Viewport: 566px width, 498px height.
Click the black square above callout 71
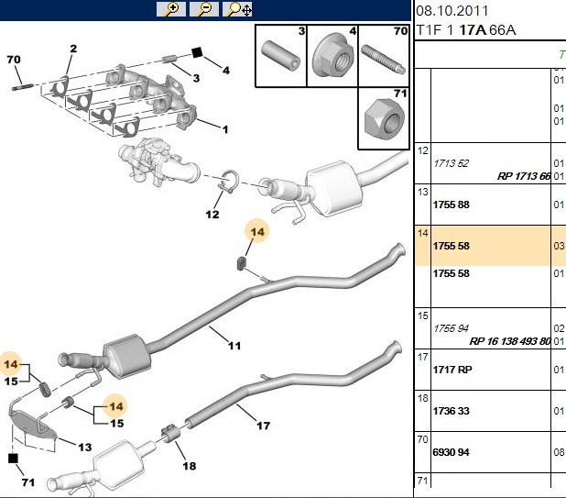pyautogui.click(x=13, y=459)
